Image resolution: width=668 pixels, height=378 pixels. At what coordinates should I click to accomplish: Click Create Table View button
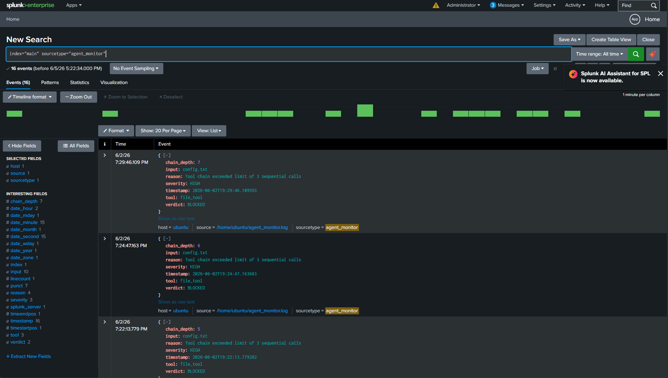[611, 40]
